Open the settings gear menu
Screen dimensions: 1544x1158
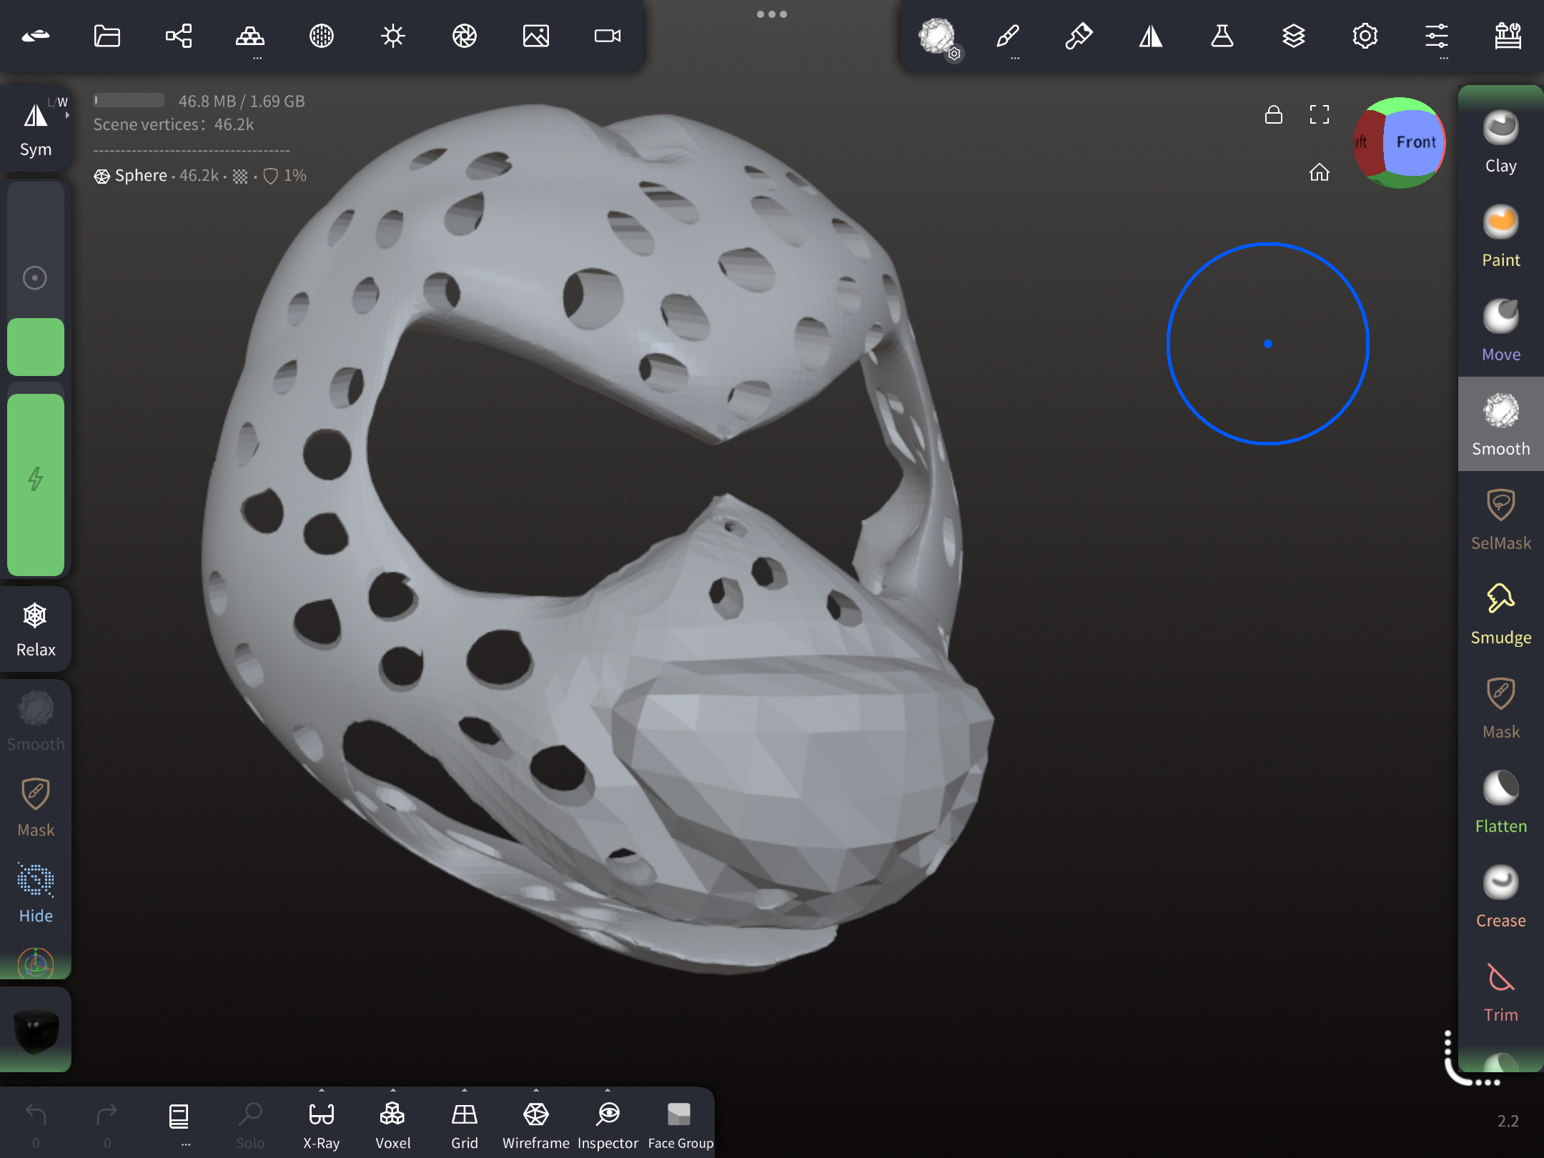tap(1365, 36)
